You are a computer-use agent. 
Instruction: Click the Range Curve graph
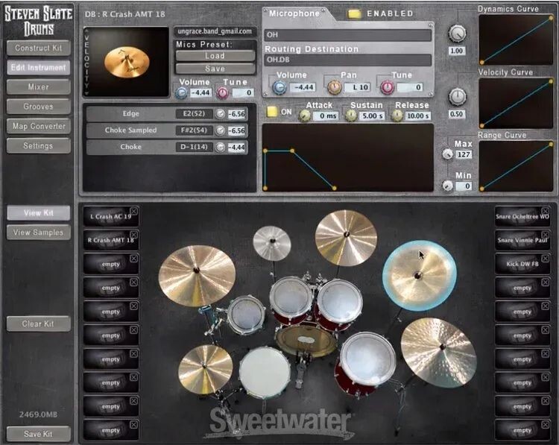coord(516,166)
